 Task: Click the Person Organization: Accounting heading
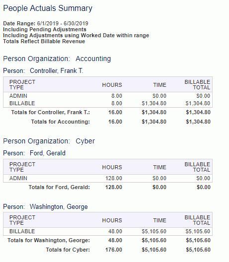coord(57,59)
